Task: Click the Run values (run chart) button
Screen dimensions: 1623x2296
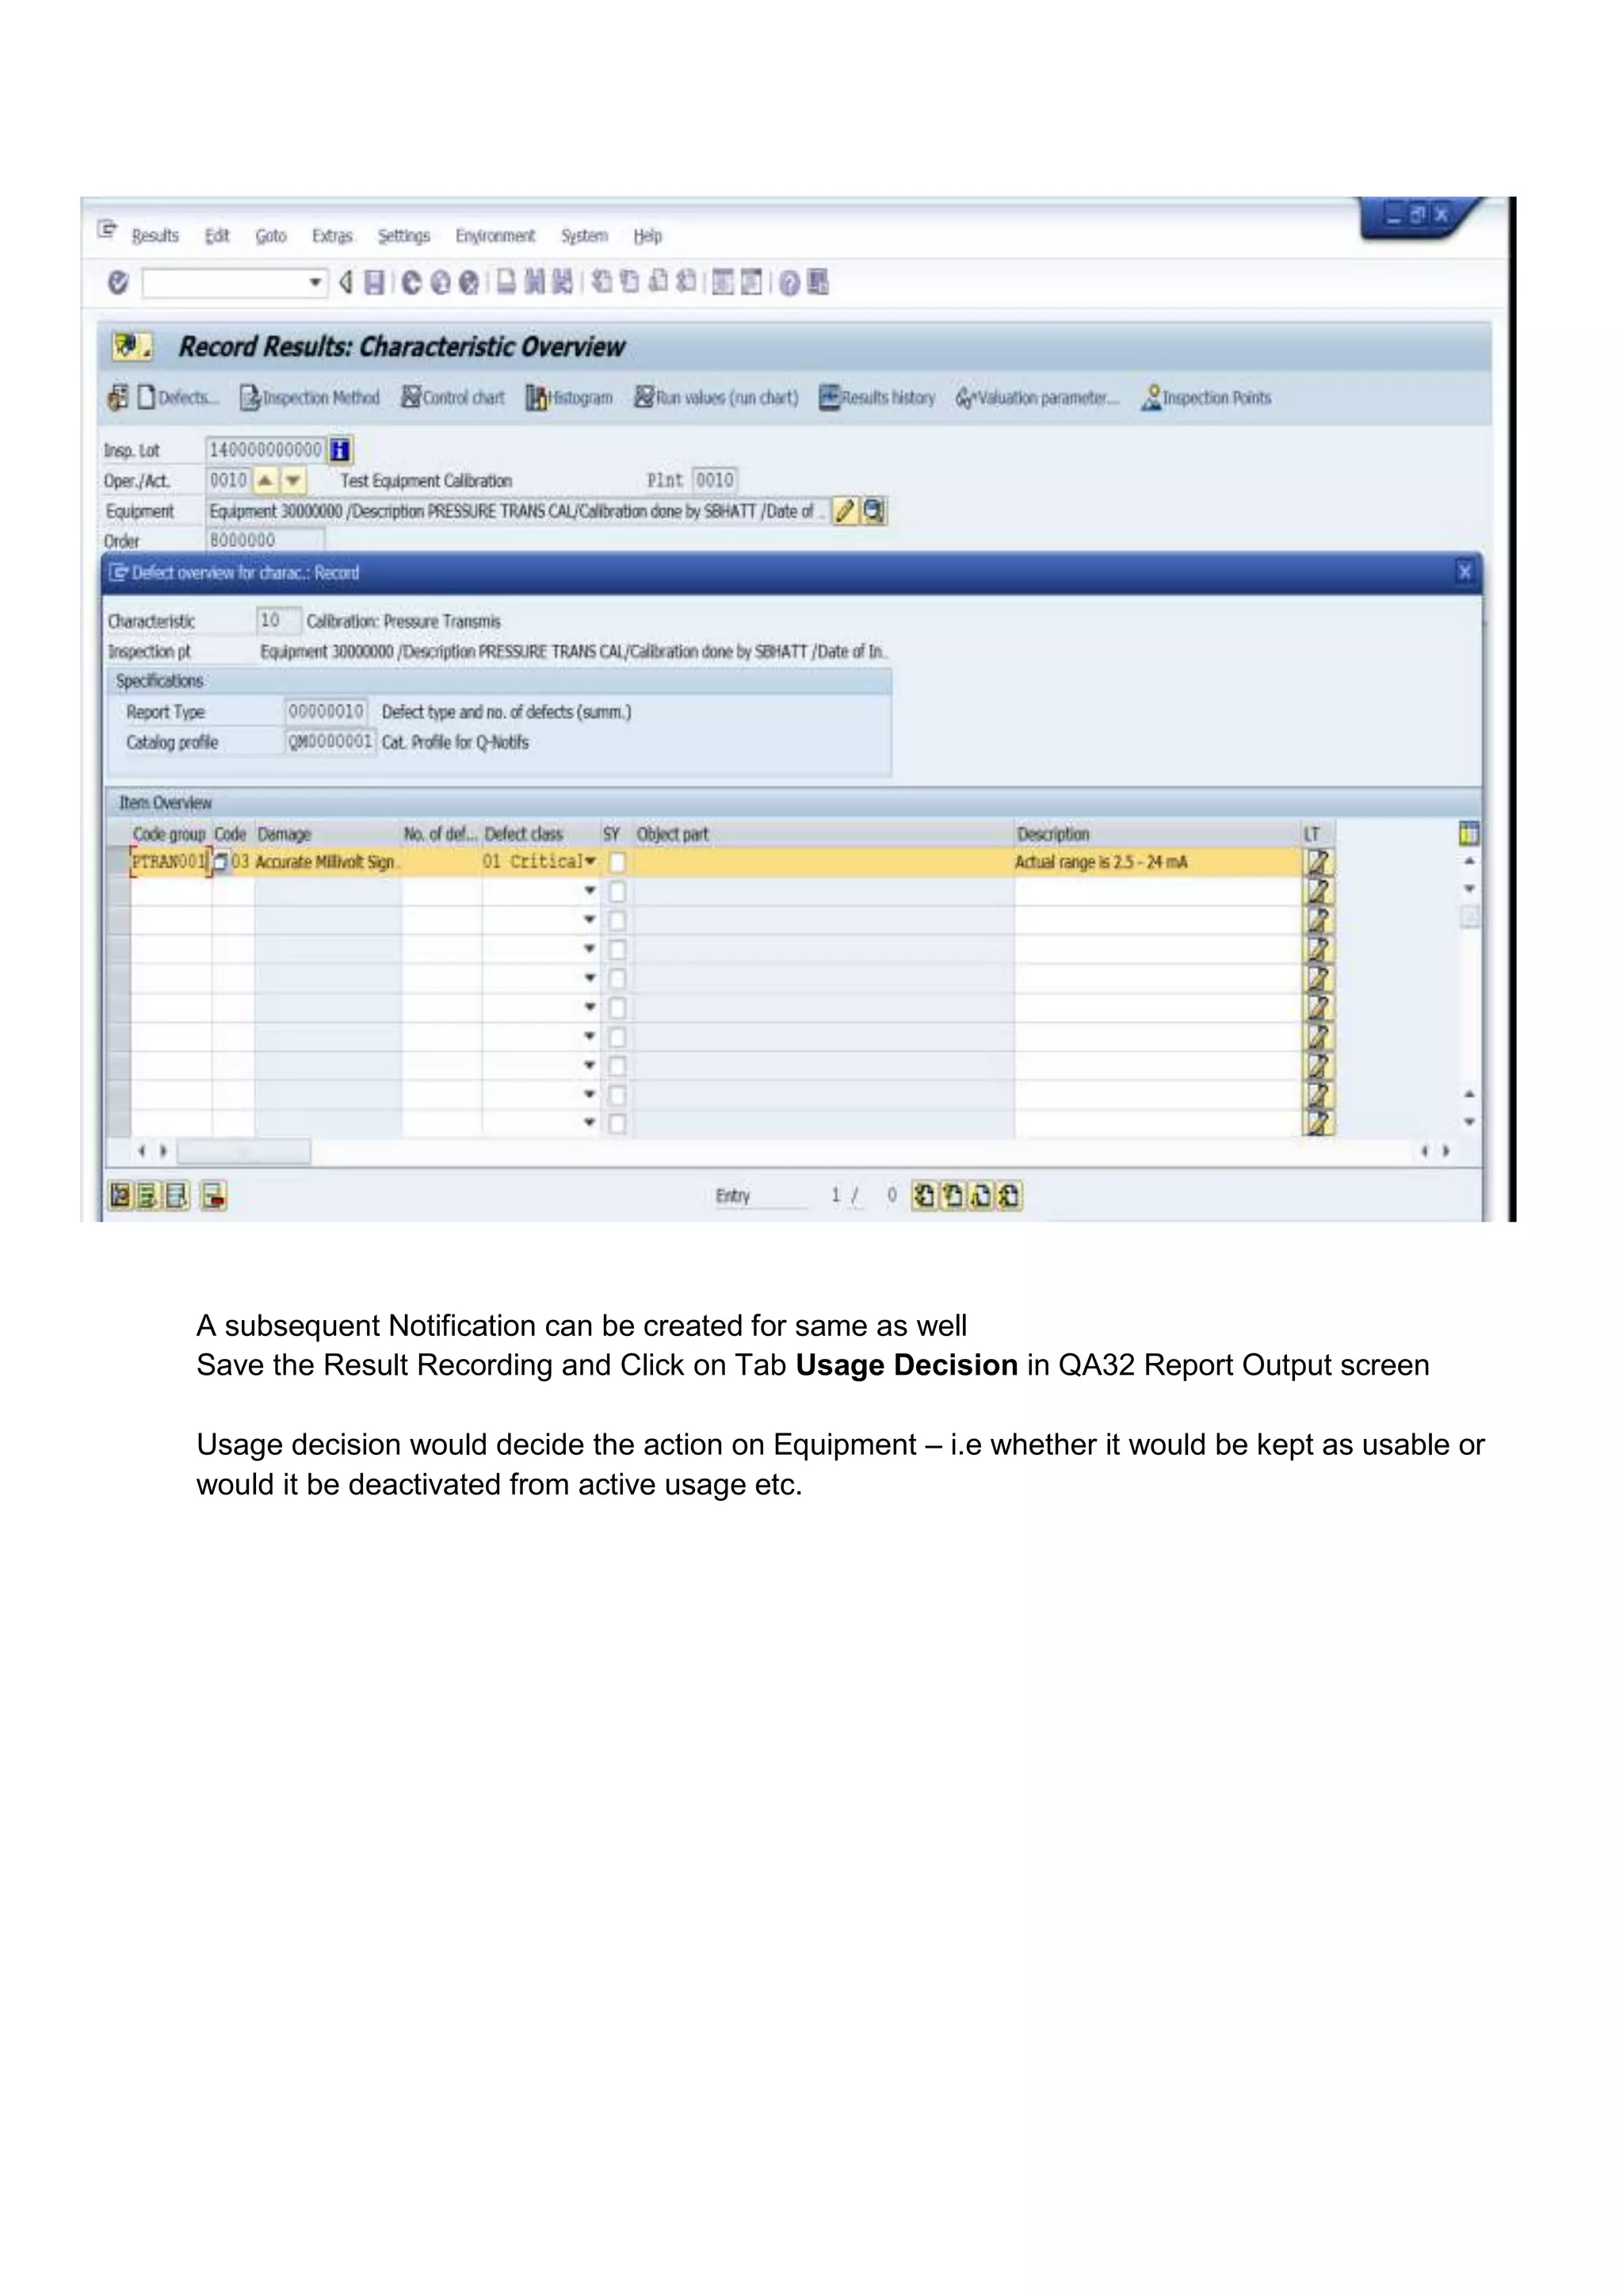Action: pyautogui.click(x=716, y=398)
